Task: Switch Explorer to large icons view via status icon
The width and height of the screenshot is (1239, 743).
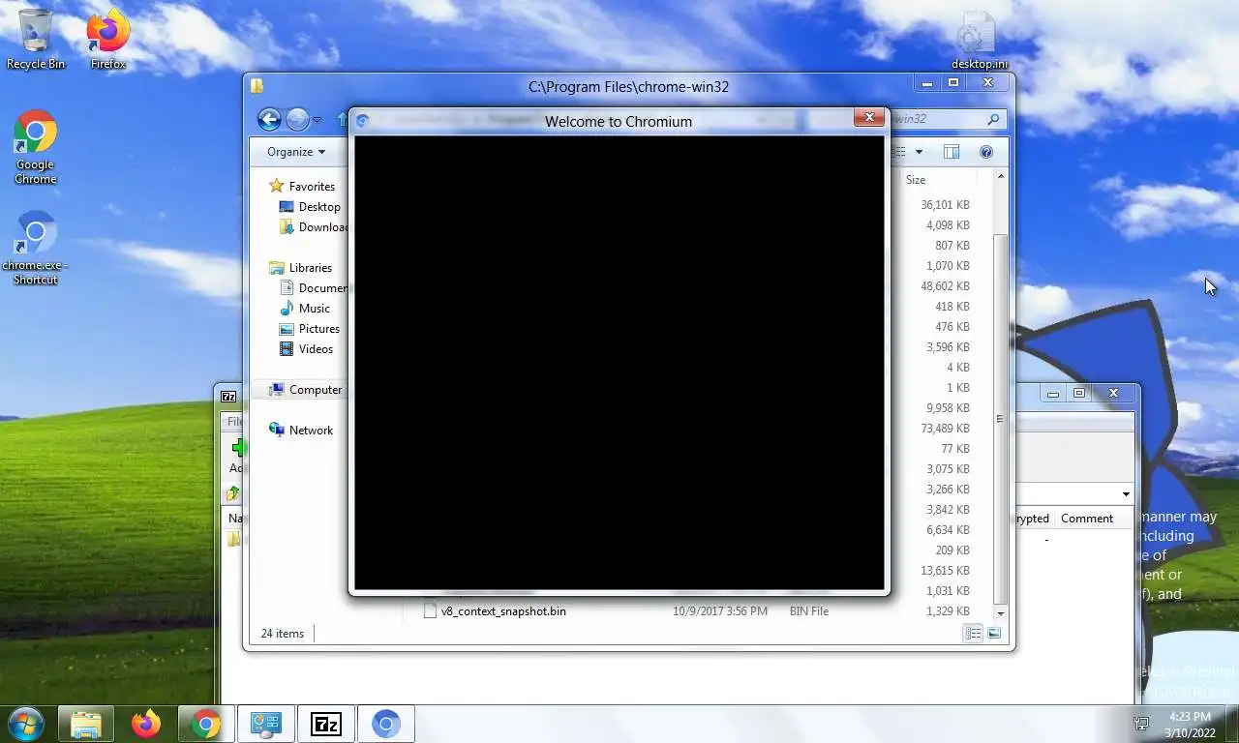Action: point(994,634)
